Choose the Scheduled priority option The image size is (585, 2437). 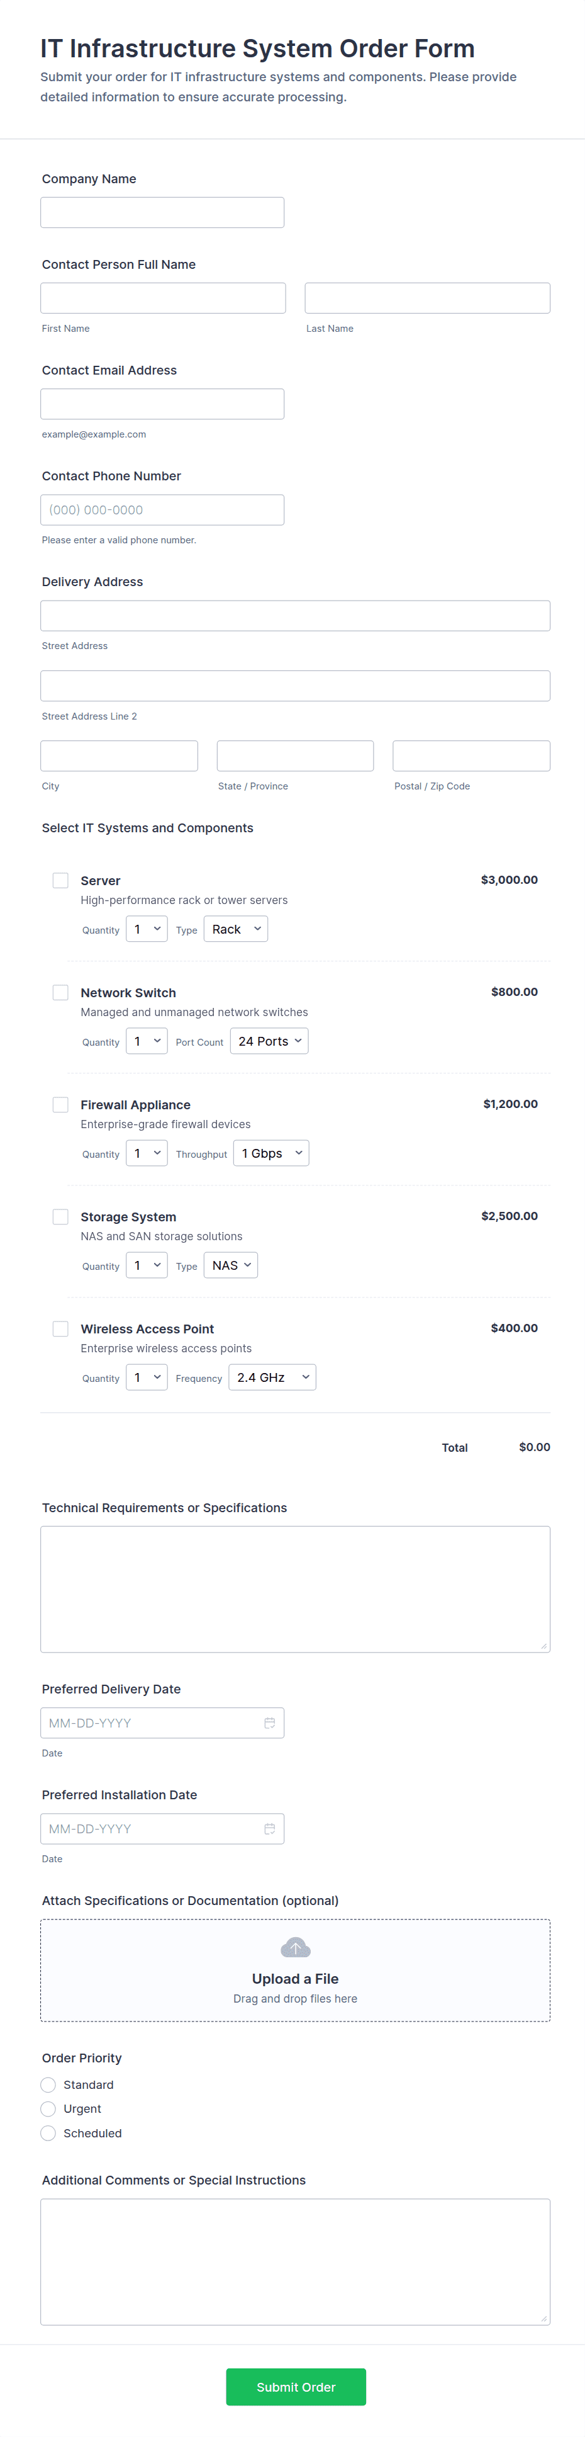click(48, 2134)
